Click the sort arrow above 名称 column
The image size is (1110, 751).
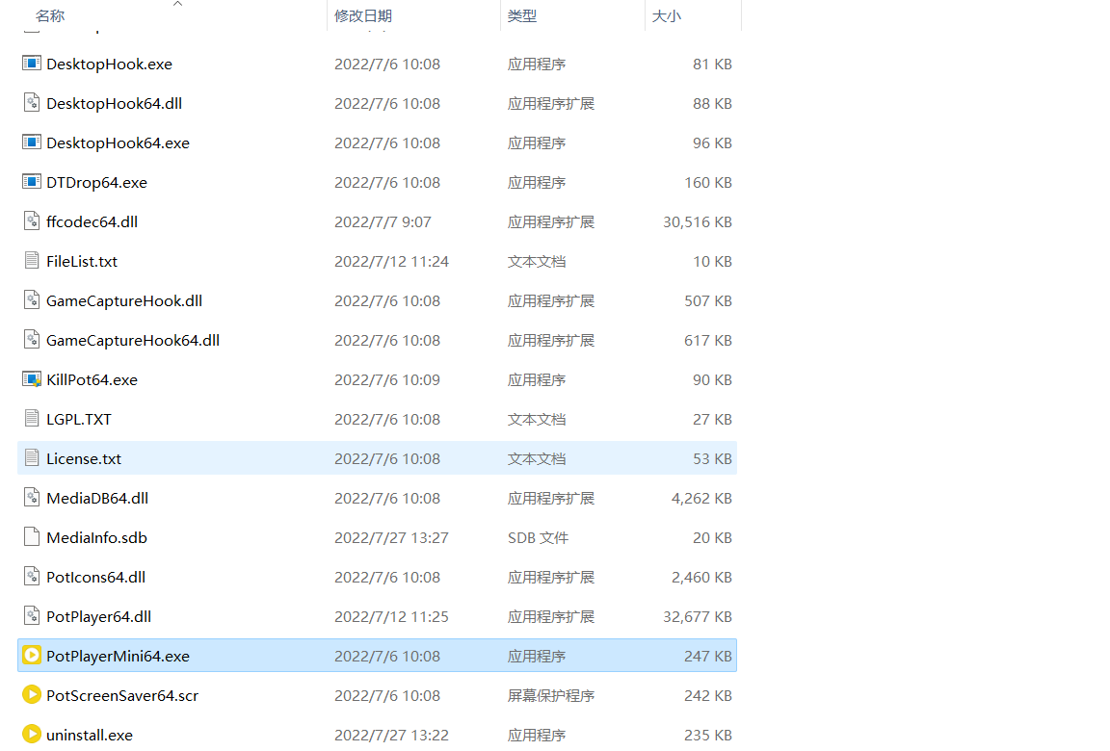pos(177,4)
